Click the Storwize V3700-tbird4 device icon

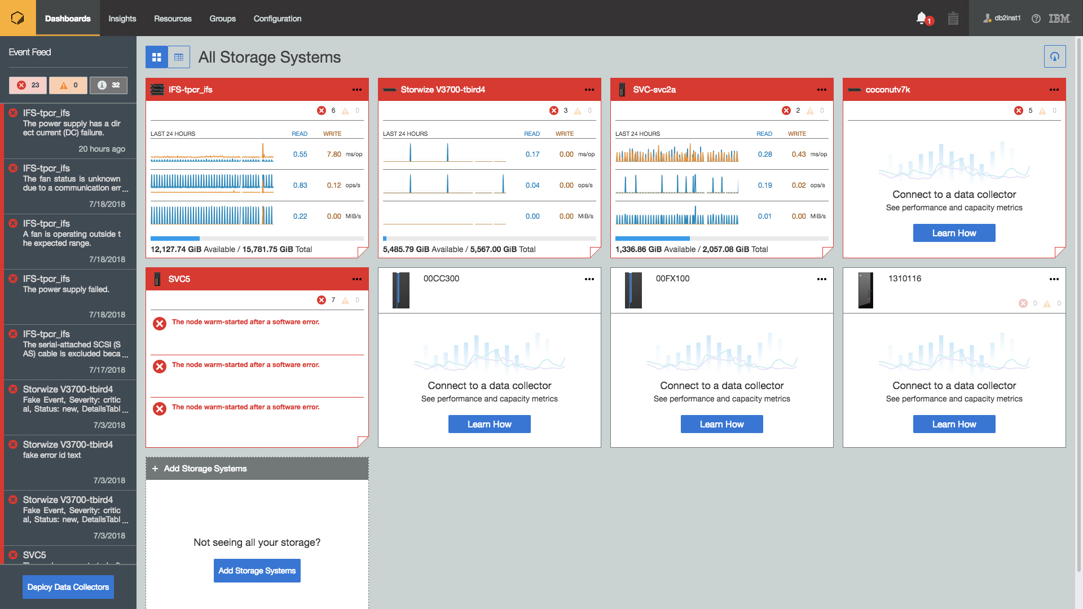pos(390,90)
